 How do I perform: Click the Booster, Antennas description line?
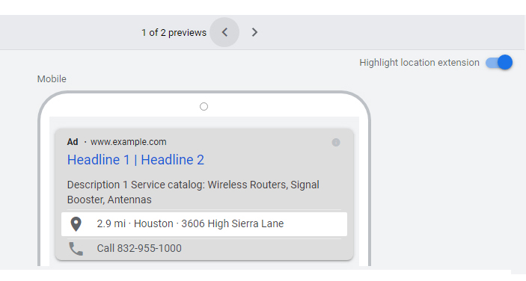tap(109, 200)
